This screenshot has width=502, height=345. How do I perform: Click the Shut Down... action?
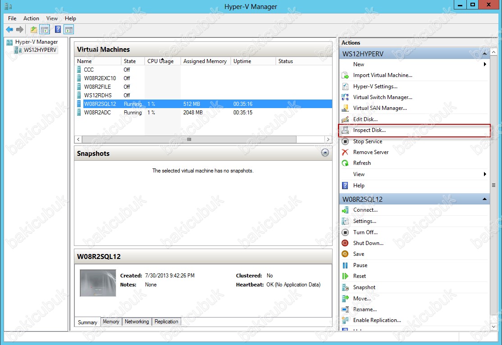point(368,243)
